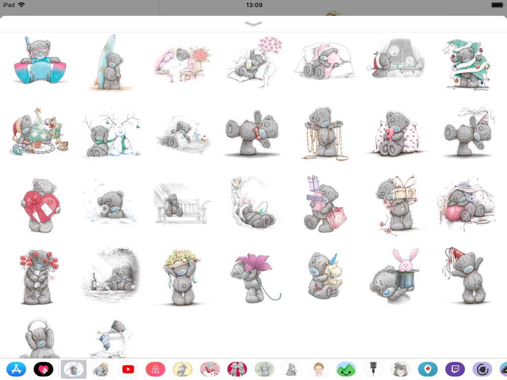Select the bear with pink mug and pillows
507x380 pixels.
[x=396, y=133]
